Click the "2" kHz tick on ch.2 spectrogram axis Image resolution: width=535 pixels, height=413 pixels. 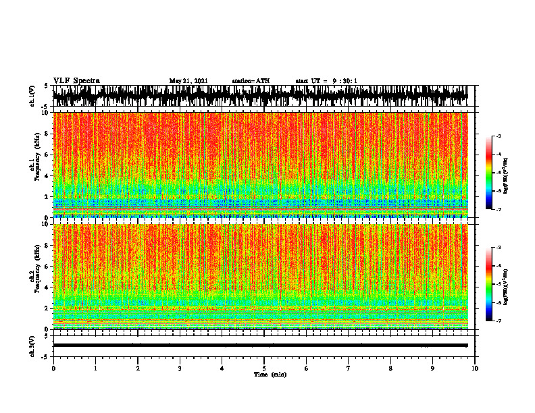click(47, 308)
